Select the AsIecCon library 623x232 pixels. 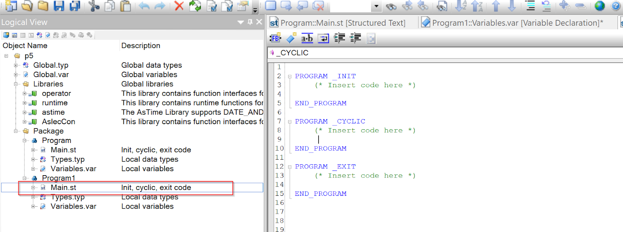[58, 121]
